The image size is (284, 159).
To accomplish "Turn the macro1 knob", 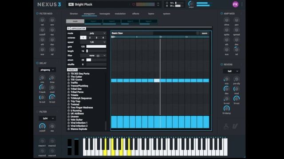I will click(x=42, y=141).
